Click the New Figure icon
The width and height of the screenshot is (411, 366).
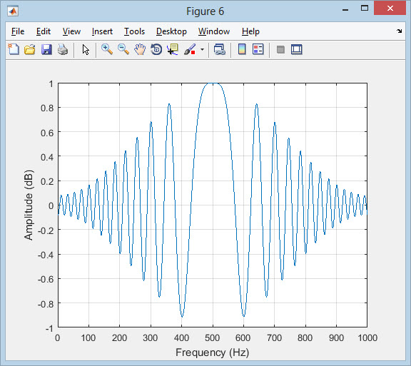pyautogui.click(x=14, y=49)
